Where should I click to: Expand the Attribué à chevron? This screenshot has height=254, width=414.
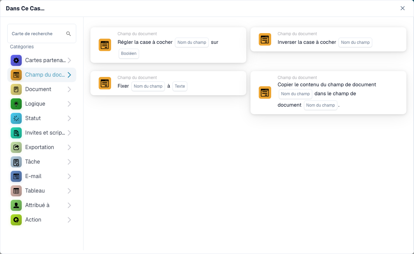69,205
